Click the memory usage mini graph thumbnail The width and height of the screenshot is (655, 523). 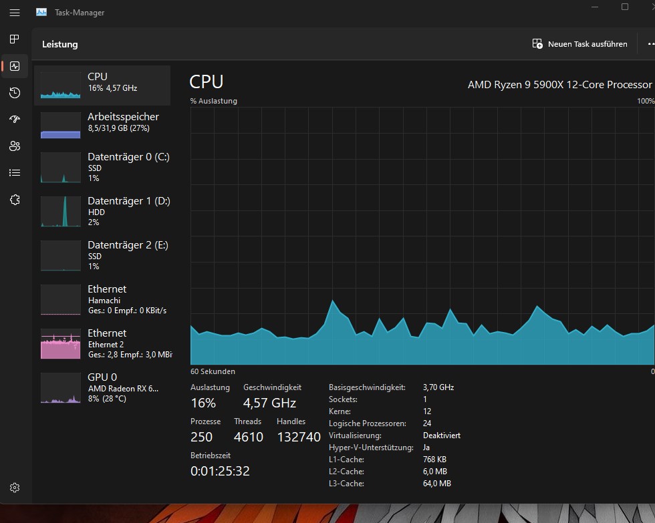tap(61, 125)
